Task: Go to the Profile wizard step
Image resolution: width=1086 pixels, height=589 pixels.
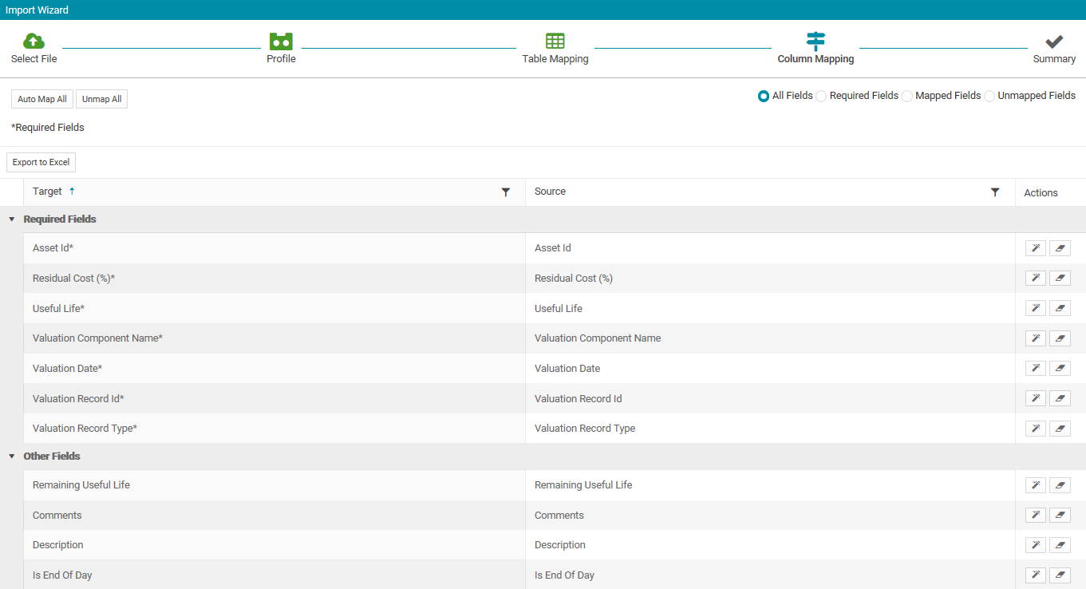Action: click(281, 48)
